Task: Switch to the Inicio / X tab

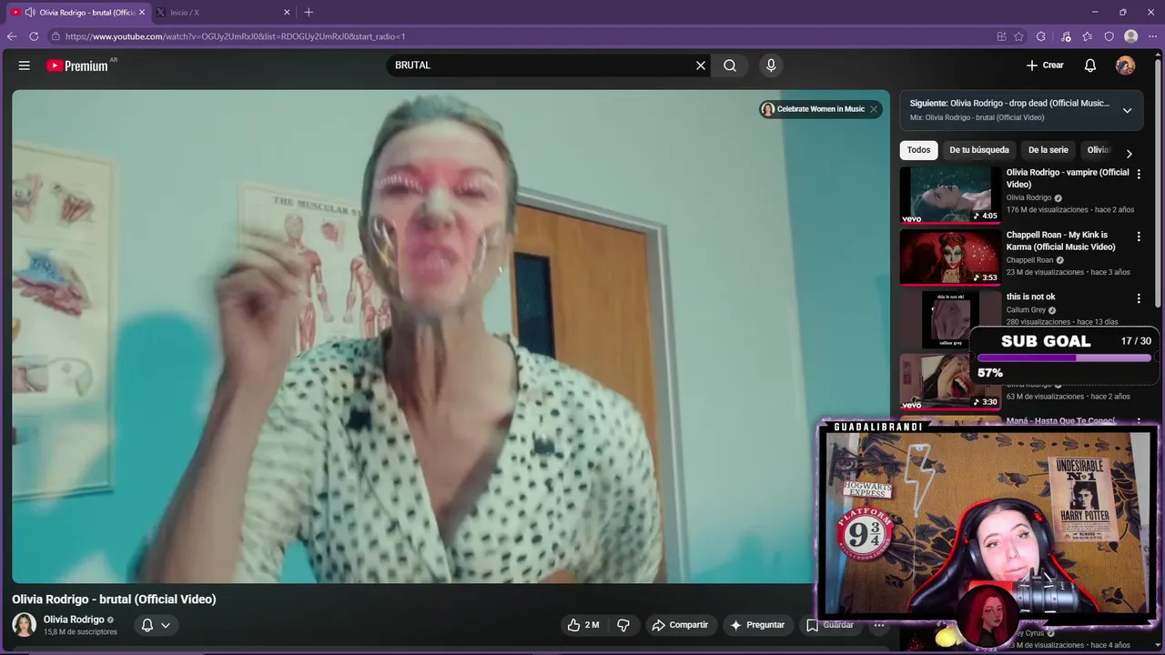Action: 223,13
